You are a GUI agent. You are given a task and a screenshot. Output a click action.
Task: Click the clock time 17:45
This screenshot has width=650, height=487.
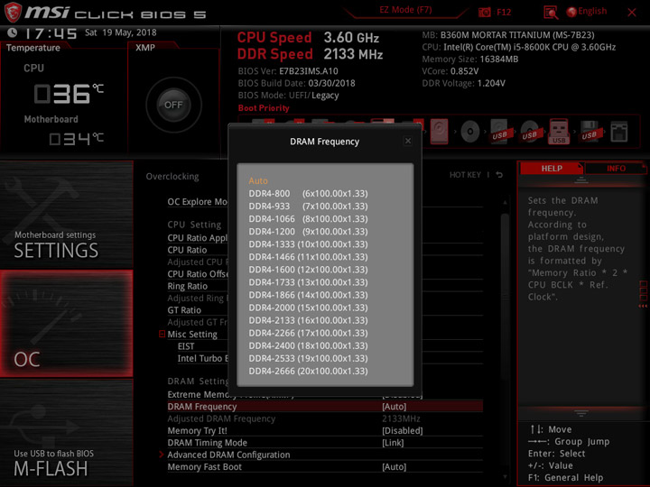(51, 33)
